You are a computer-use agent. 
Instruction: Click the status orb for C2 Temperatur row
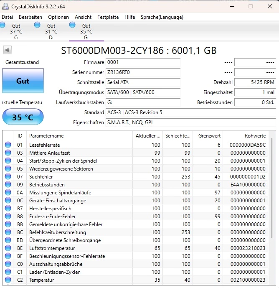pos(8,280)
